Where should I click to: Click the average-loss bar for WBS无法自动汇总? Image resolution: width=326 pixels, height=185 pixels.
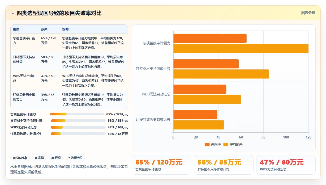[207, 99]
